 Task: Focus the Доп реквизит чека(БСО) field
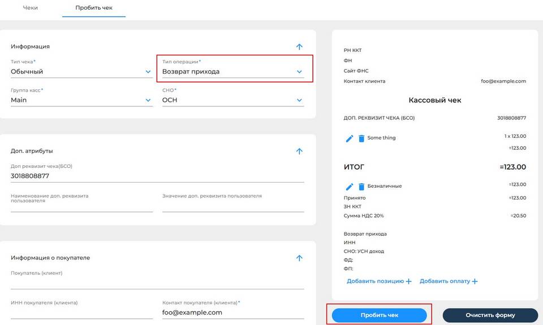(157, 176)
